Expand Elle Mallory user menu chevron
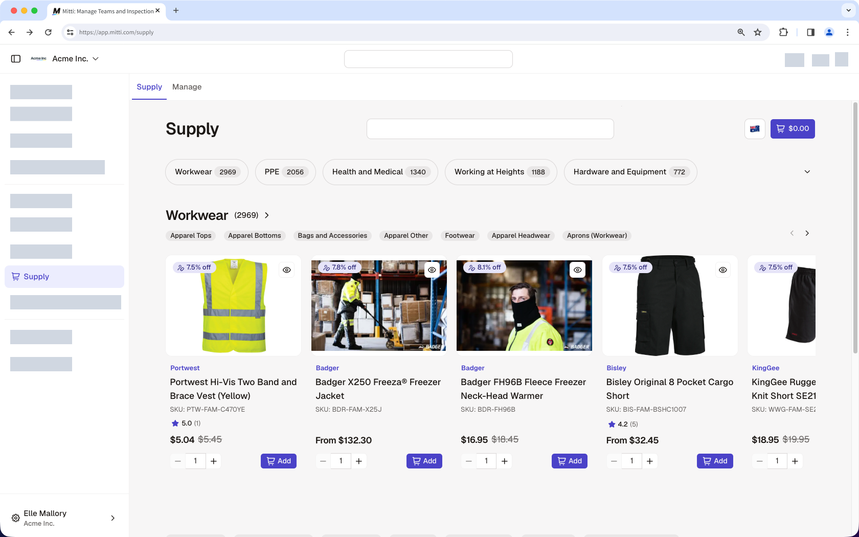Image resolution: width=859 pixels, height=537 pixels. point(113,518)
